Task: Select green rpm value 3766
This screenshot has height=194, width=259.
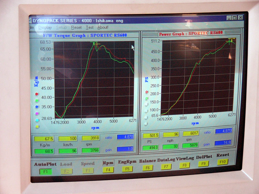Action: [91, 150]
